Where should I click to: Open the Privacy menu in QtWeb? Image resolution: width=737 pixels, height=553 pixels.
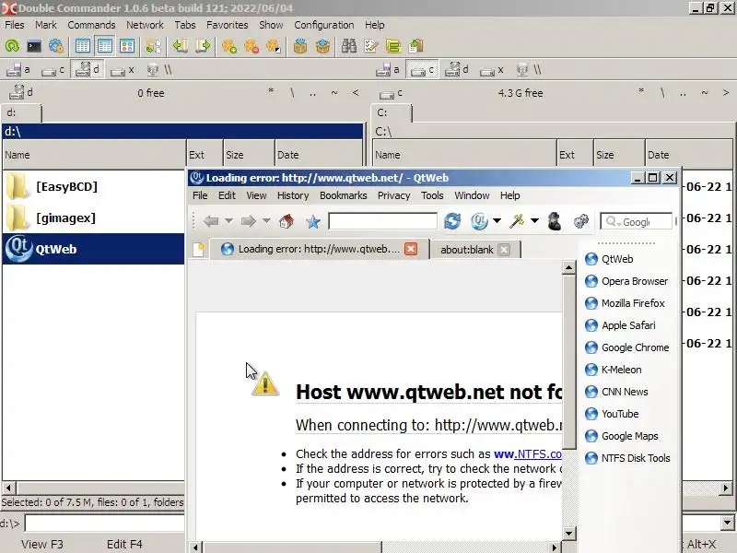(x=394, y=195)
